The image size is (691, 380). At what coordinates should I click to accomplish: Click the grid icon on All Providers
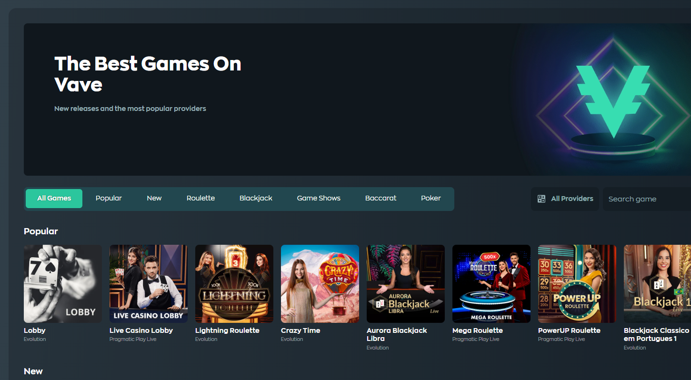[541, 199]
